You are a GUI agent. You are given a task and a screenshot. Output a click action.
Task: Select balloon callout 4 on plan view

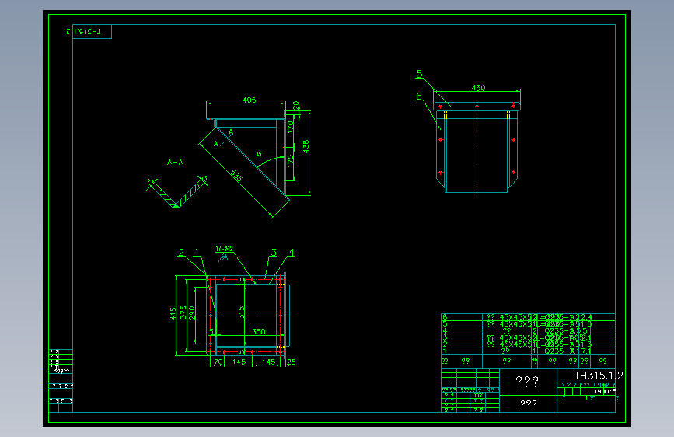point(292,253)
